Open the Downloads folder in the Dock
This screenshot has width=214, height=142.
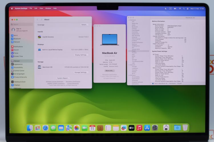[x=177, y=128]
